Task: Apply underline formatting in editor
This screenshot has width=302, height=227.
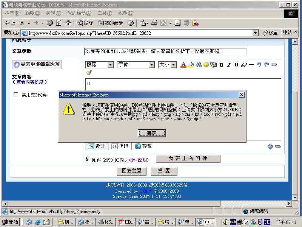Action: (x=236, y=65)
